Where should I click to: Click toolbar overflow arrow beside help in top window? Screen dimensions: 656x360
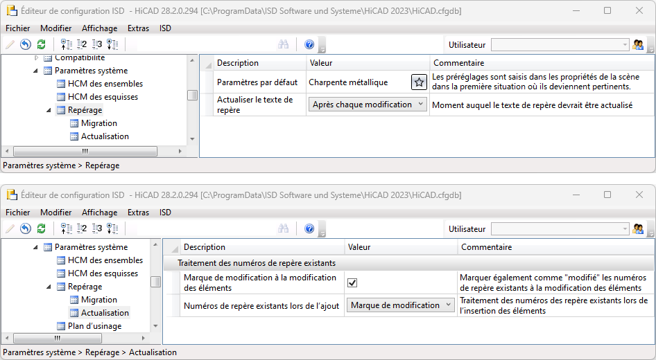point(322,45)
